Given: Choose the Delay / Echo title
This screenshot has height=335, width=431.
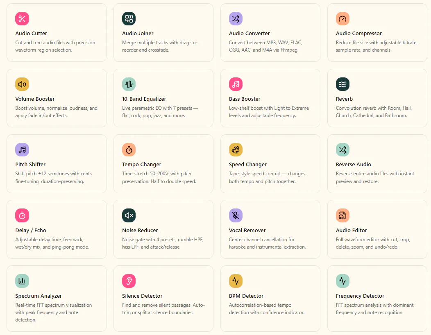Looking at the screenshot, I should point(31,230).
